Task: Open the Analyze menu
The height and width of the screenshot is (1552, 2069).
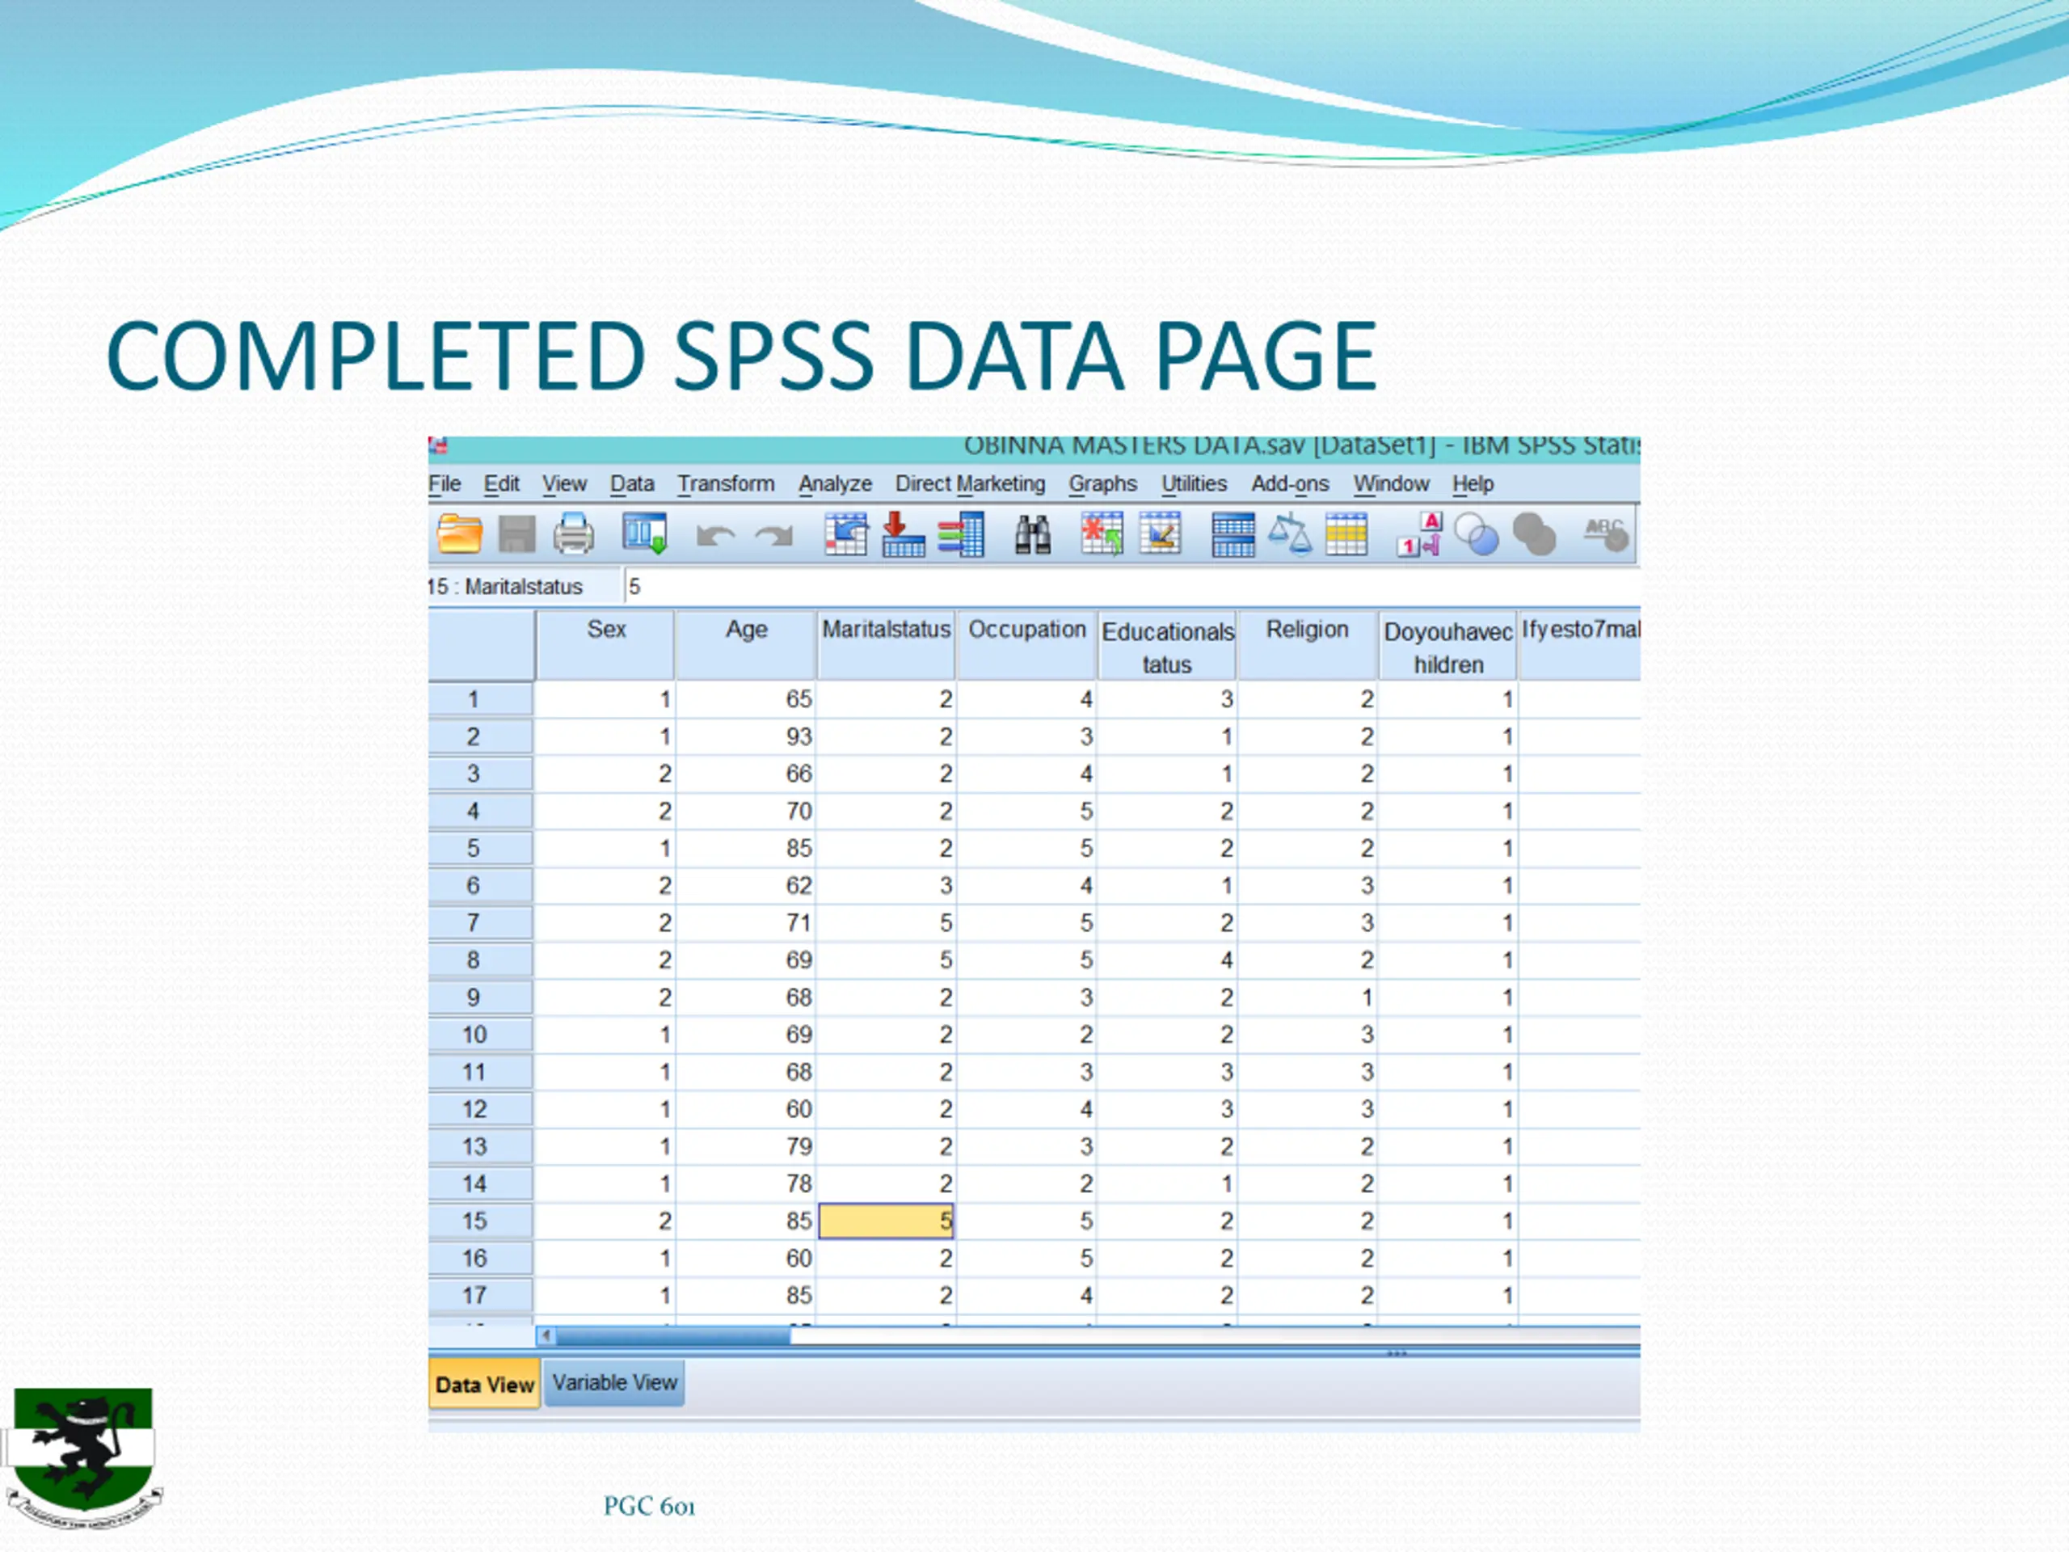Action: click(835, 483)
